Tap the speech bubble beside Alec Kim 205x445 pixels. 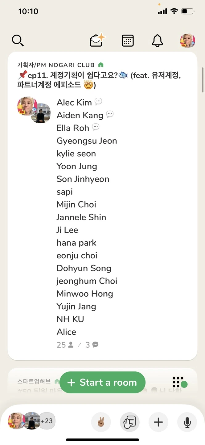[98, 101]
